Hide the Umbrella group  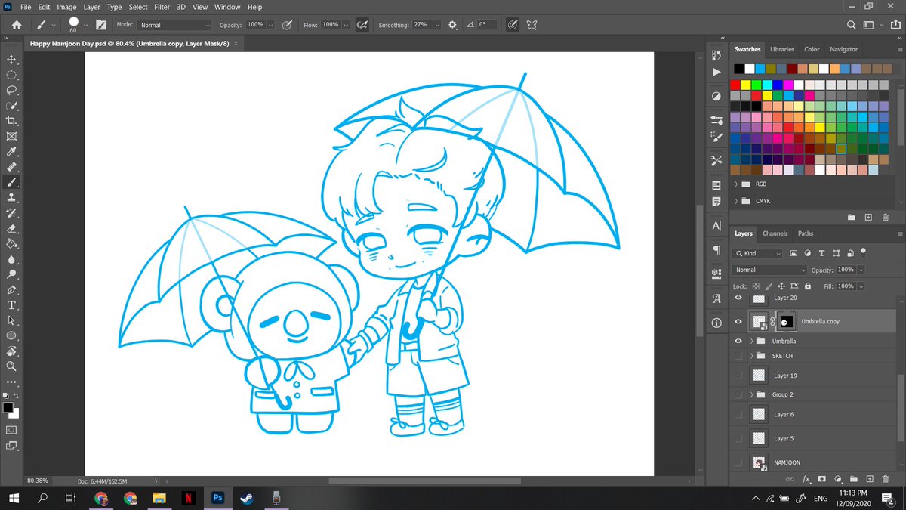pyautogui.click(x=738, y=342)
